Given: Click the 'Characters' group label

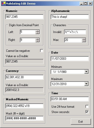Looking at the screenshot, I should pos(60,25).
